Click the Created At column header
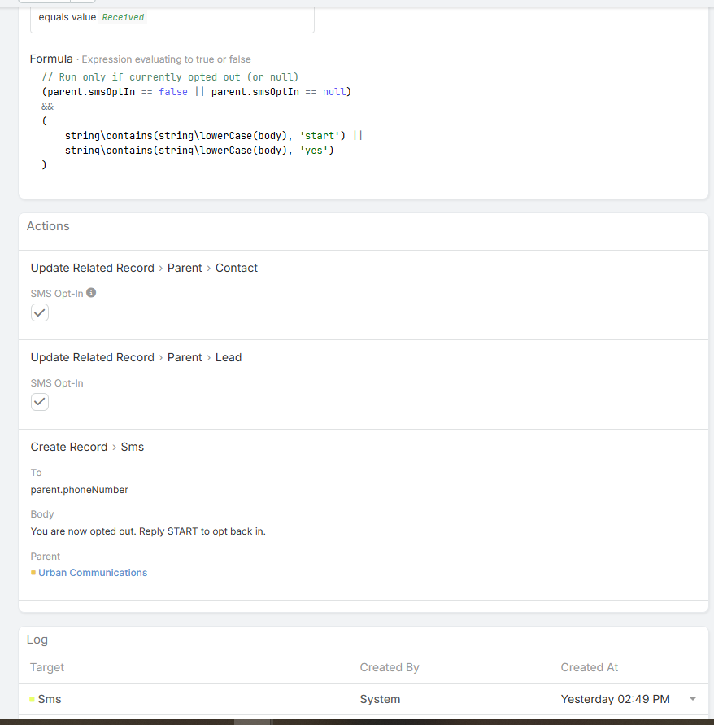714x725 pixels. 589,667
